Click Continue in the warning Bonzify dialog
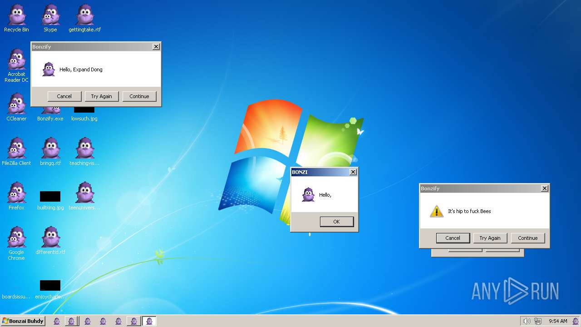The image size is (581, 327). pos(528,238)
